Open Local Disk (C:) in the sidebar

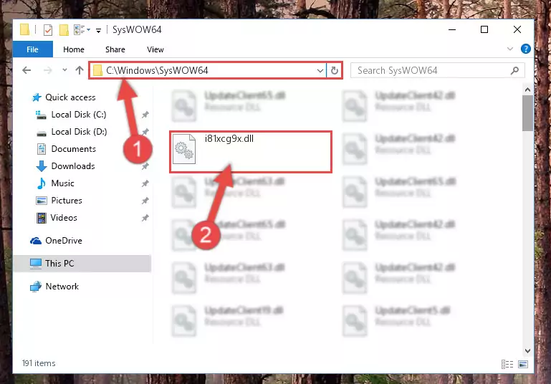tap(79, 115)
